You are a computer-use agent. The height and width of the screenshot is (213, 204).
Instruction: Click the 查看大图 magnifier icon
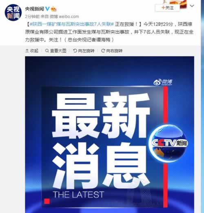click(47, 51)
